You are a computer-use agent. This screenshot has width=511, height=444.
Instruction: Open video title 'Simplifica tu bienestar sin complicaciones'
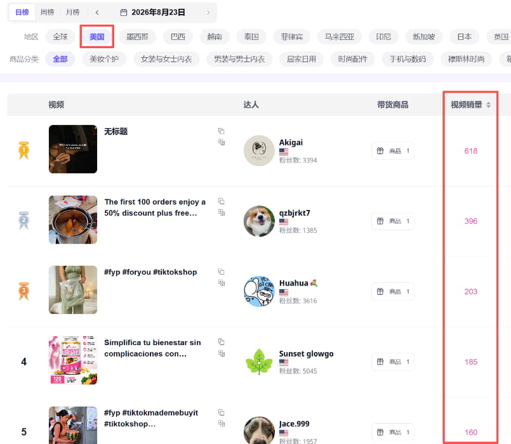(x=152, y=348)
